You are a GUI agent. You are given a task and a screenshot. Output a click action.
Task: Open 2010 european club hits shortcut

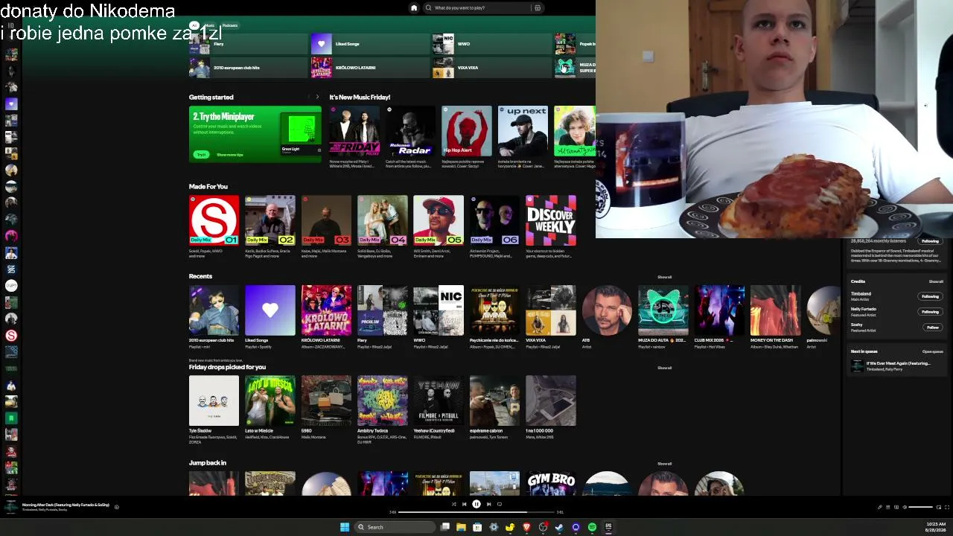[x=247, y=68]
